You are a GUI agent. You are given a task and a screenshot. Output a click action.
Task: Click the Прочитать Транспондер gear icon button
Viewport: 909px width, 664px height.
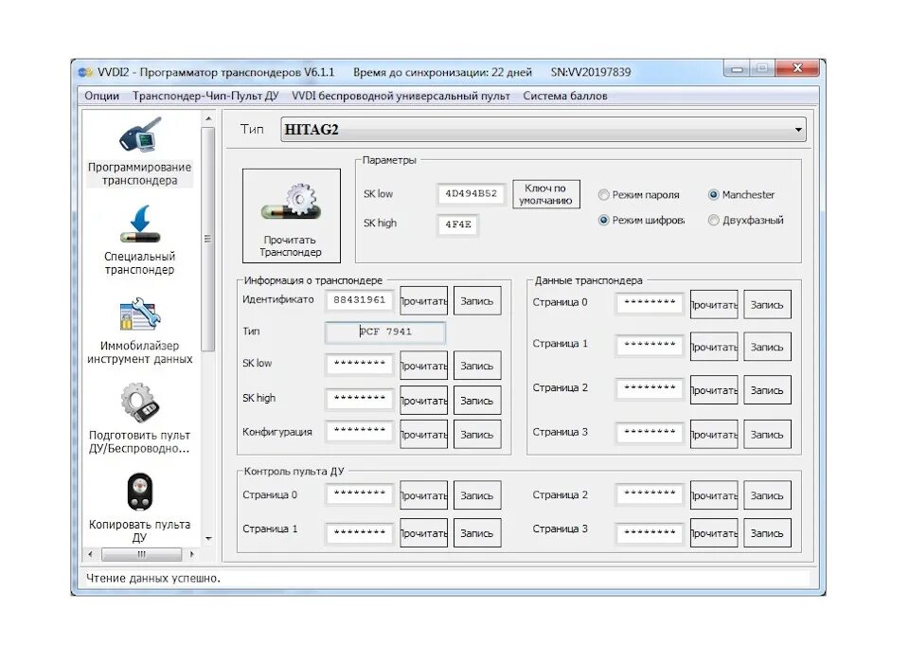tap(291, 216)
